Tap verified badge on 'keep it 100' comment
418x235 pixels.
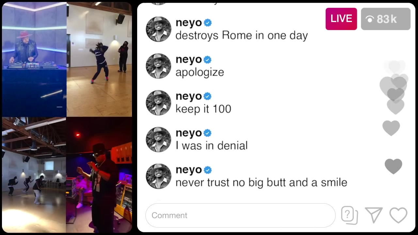(x=208, y=96)
